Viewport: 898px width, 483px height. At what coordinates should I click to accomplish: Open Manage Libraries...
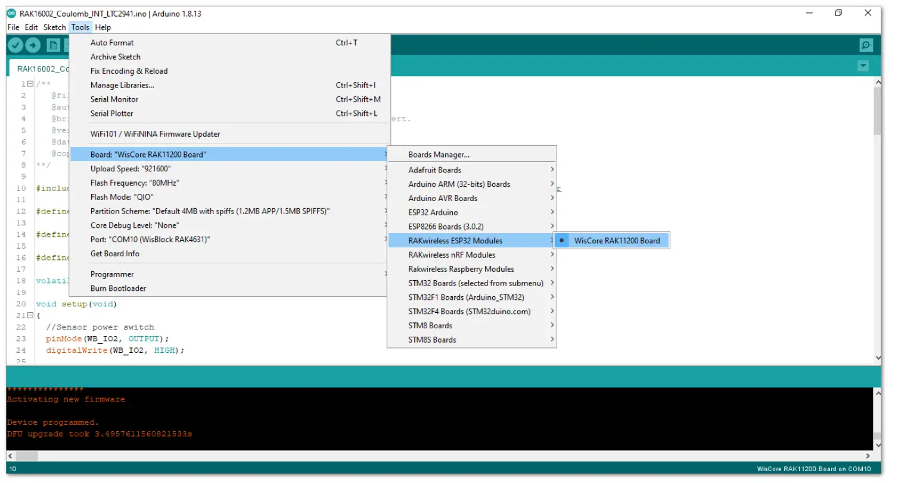[230, 86]
